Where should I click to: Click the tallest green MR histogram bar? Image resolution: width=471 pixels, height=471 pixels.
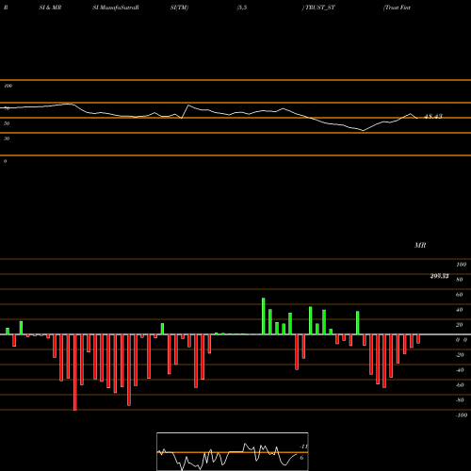coord(264,316)
